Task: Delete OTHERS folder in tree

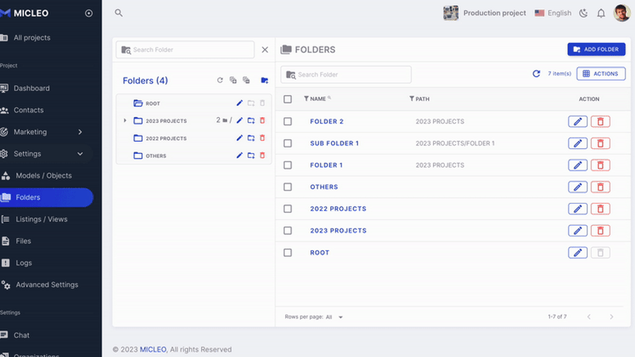Action: tap(262, 155)
